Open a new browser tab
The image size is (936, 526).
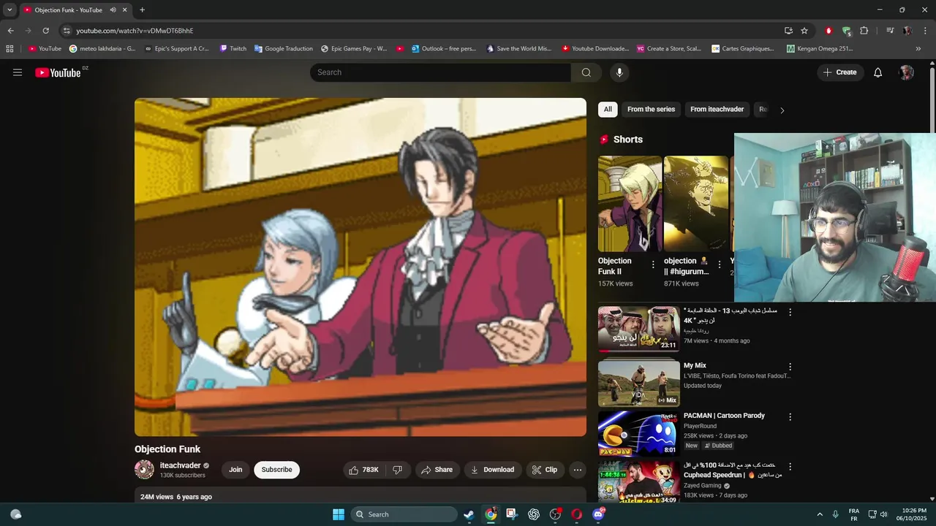tap(142, 10)
